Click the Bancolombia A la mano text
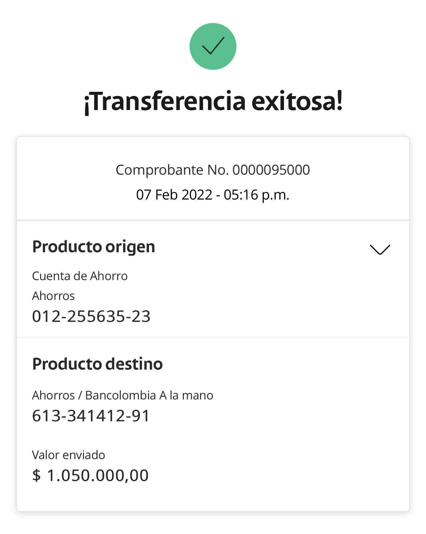The image size is (426, 534). pos(149,395)
